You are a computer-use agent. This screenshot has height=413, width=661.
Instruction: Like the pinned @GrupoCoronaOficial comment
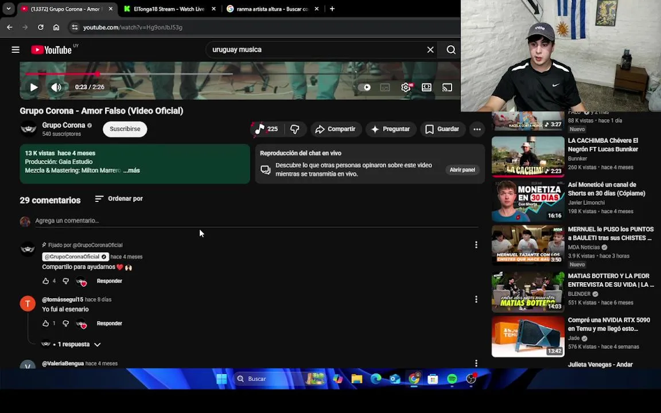[x=45, y=280]
